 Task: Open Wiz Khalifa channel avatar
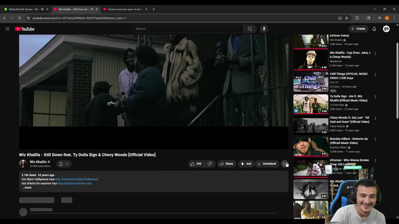coord(23,164)
